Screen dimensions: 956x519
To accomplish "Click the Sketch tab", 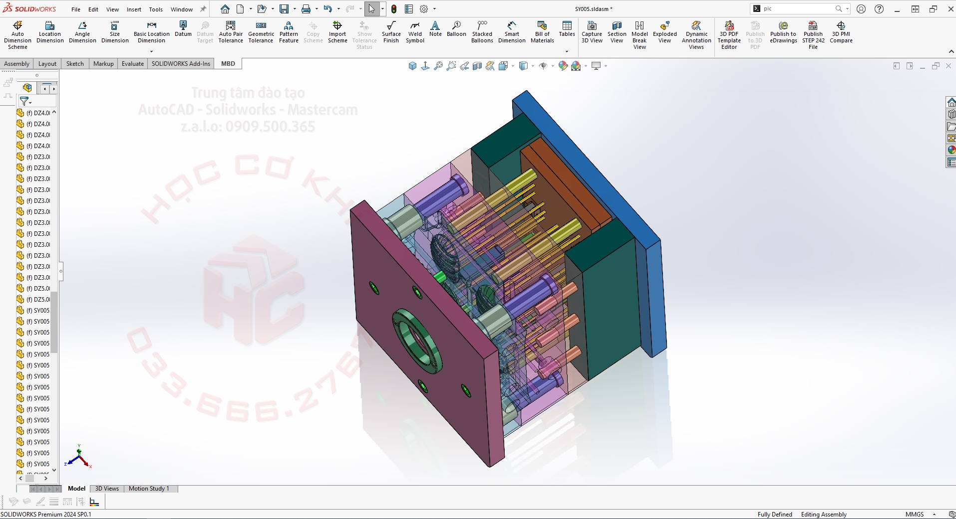I will [75, 64].
